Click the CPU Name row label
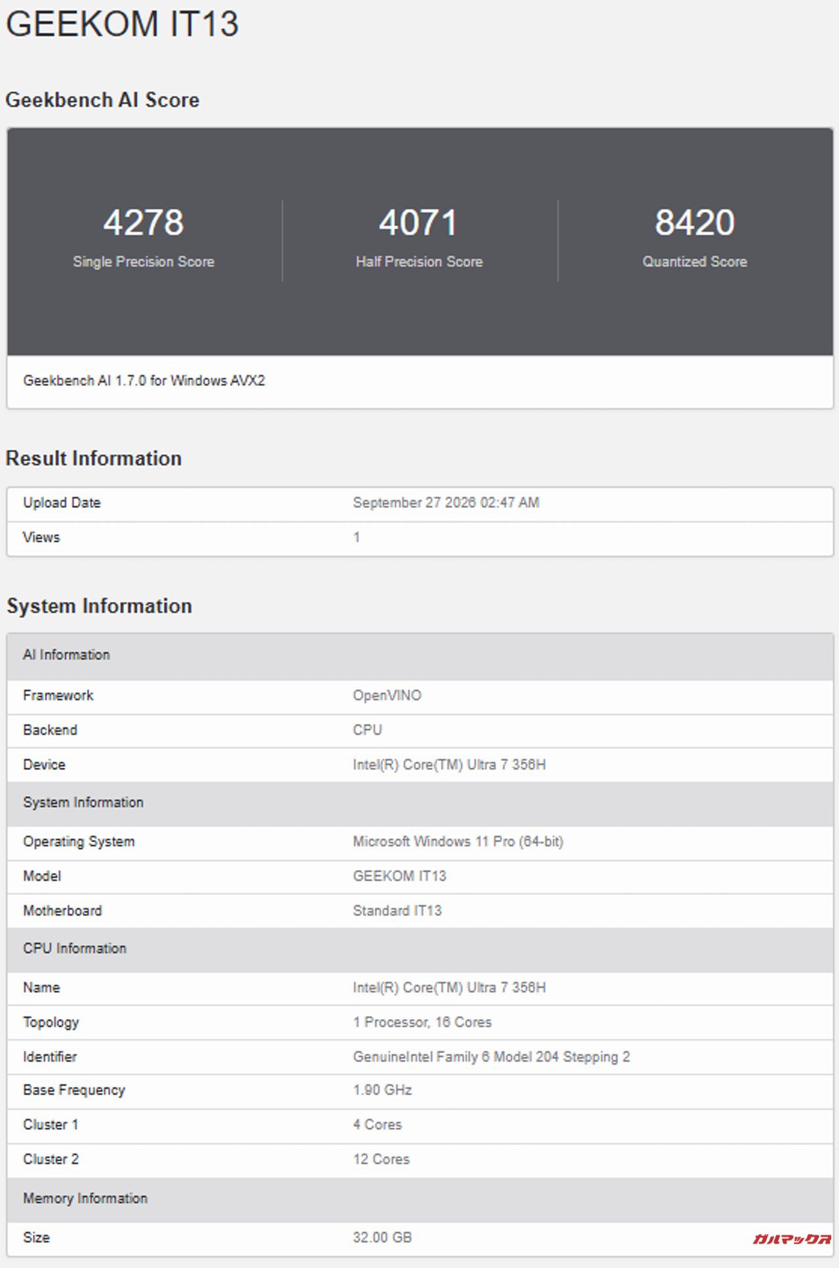839x1268 pixels. click(x=41, y=988)
